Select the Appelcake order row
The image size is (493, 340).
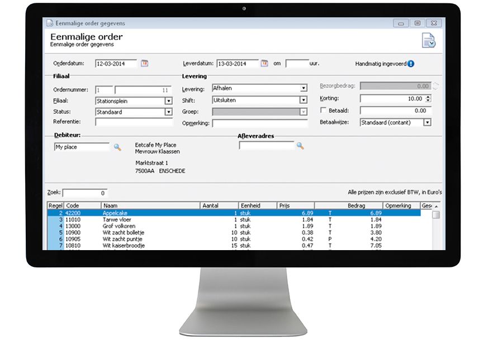tap(234, 213)
